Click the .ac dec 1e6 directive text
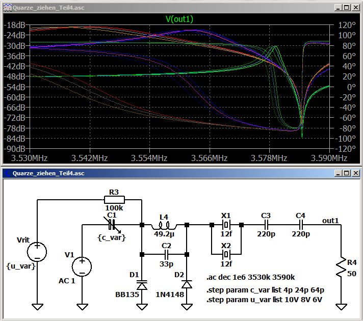Viewport: 363px width, 321px height. (250, 277)
